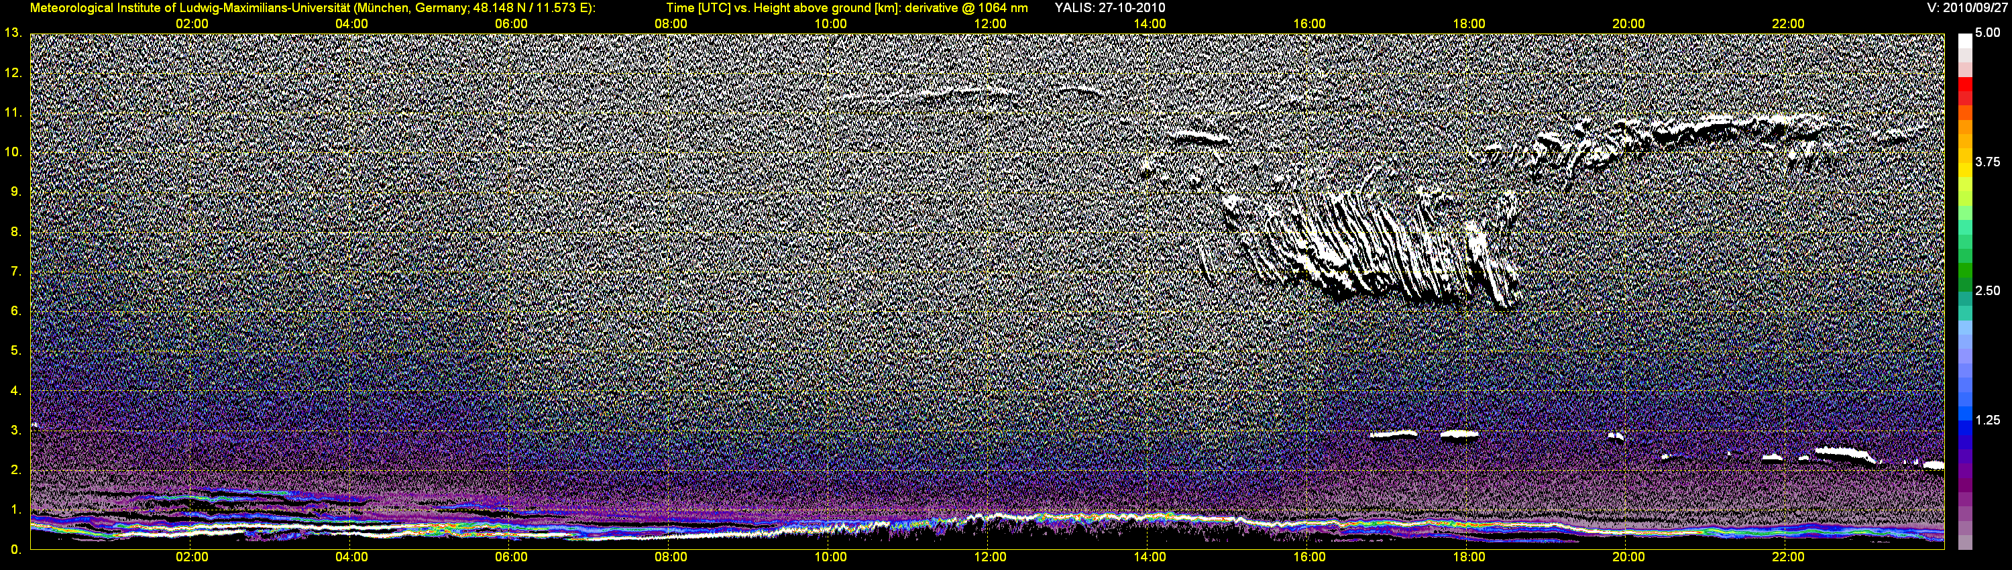This screenshot has height=570, width=2012.
Task: Click the Meteorological Institute title text
Action: click(x=313, y=8)
